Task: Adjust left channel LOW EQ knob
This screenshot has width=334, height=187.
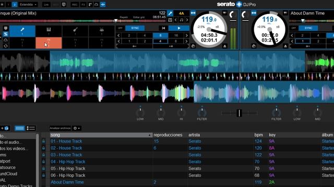Action: click(140, 112)
